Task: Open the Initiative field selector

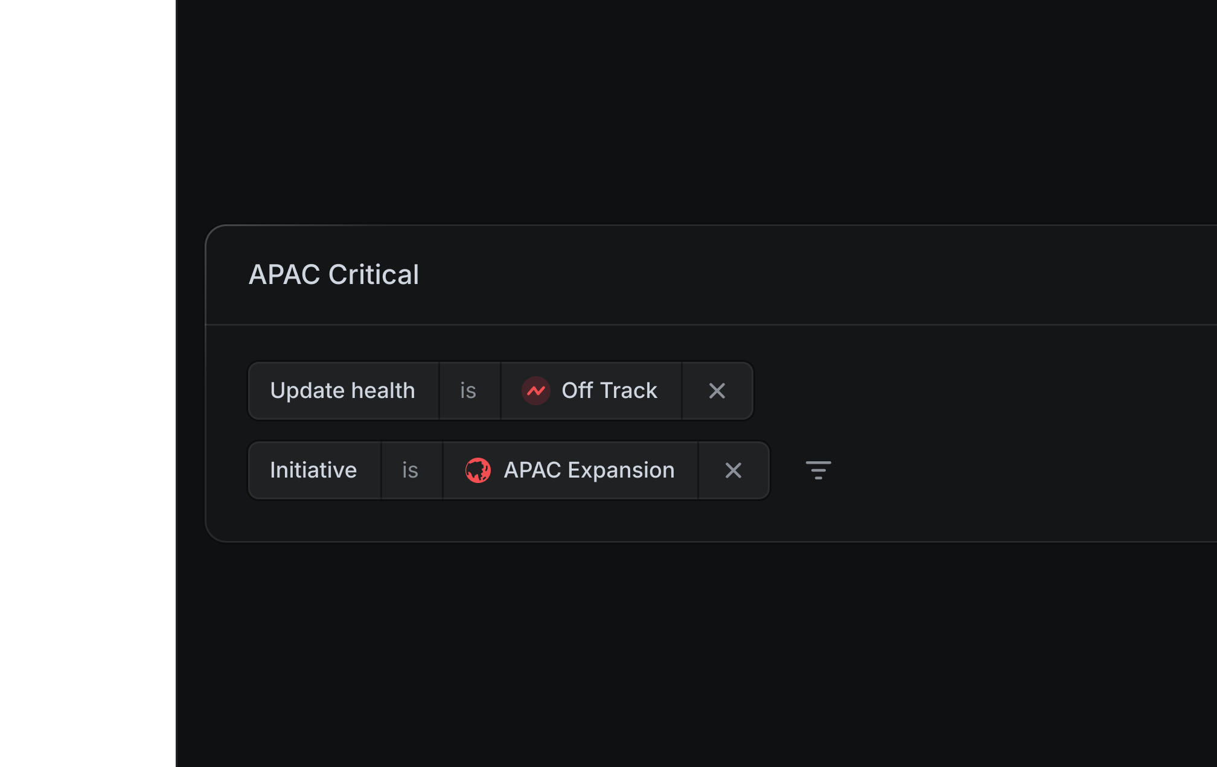Action: pos(314,470)
